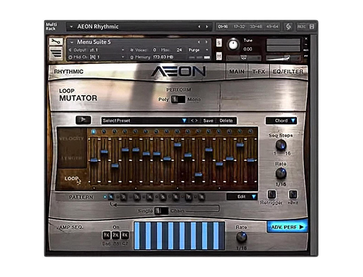Click the Multi Rack next arrow

207,27
